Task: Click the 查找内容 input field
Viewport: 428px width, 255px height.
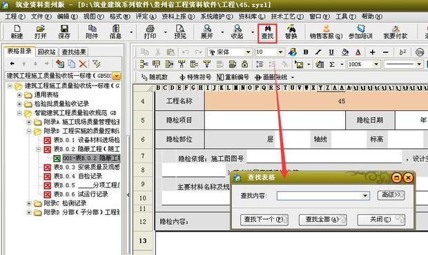Action: [323, 196]
